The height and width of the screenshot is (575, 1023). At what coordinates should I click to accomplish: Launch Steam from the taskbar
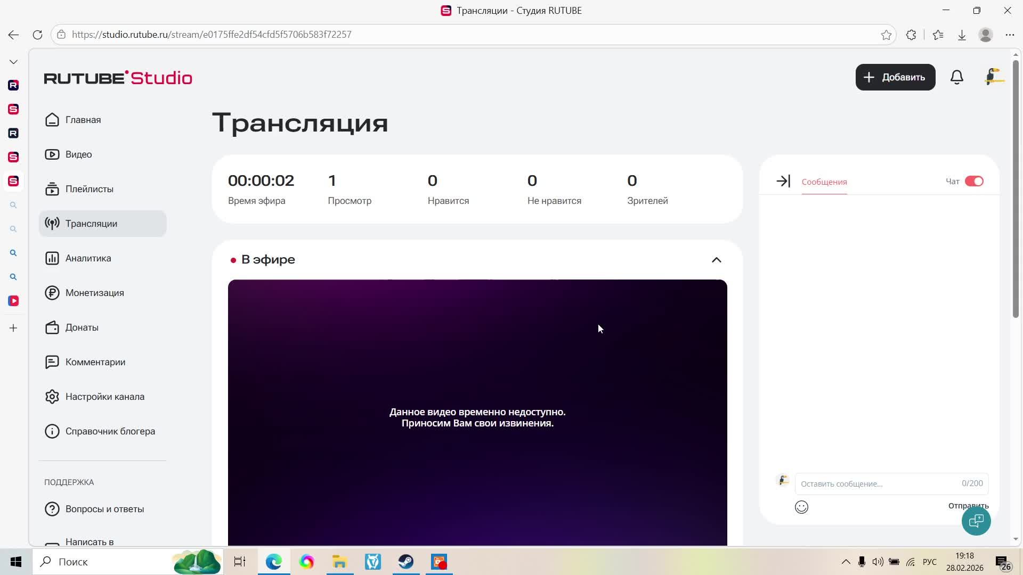point(406,562)
